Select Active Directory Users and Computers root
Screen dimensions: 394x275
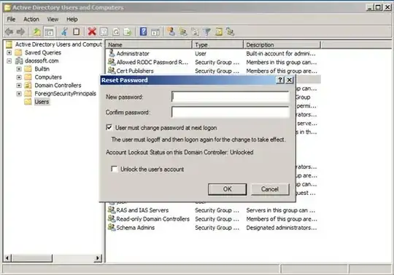pos(58,44)
